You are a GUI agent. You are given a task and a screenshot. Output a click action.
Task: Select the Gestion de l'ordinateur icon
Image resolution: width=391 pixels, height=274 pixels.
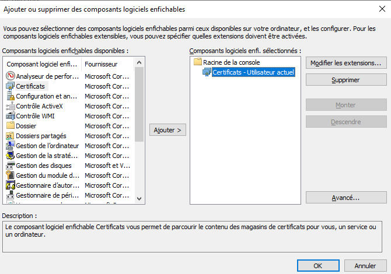(x=11, y=146)
